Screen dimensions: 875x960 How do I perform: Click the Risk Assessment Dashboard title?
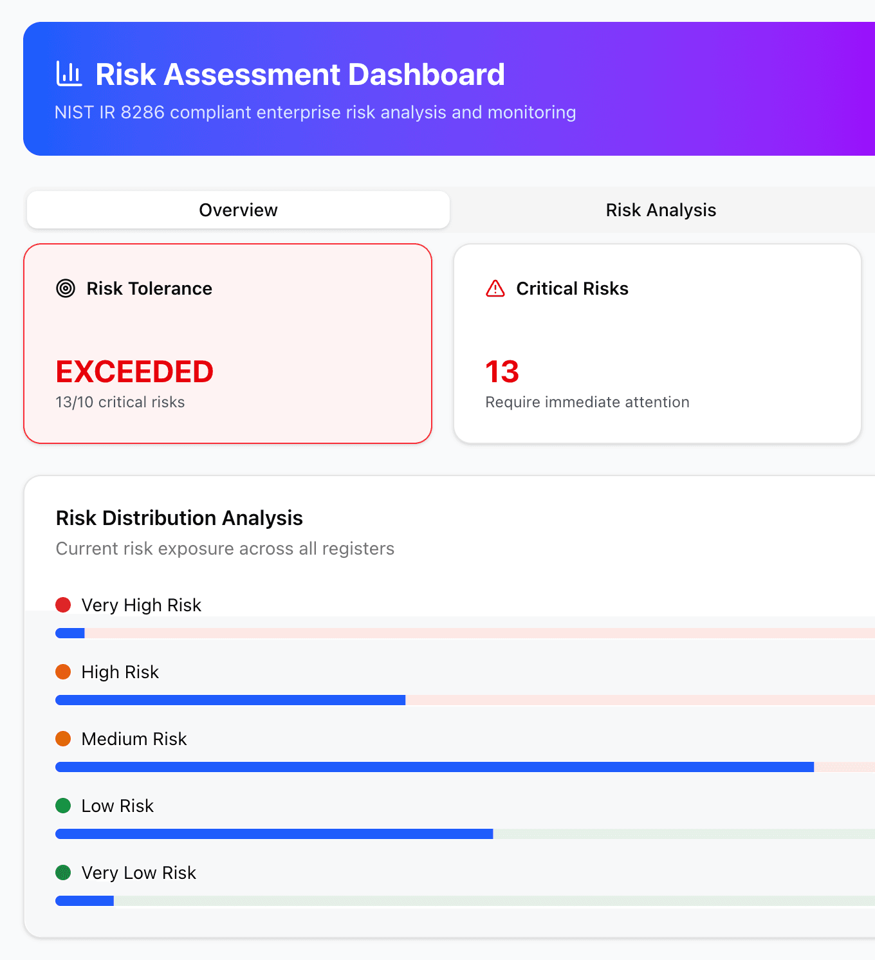pyautogui.click(x=300, y=74)
